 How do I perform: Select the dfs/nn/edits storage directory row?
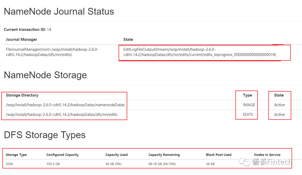62,115
